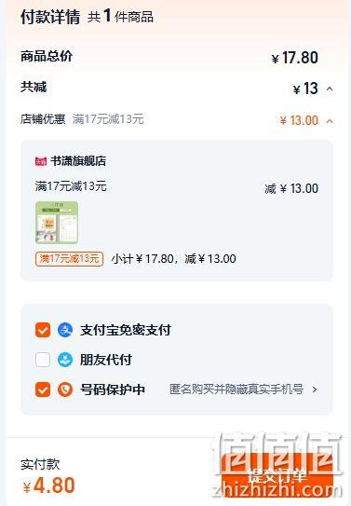Click the Tmall badge beside 书潇旗舰店

pos(41,160)
